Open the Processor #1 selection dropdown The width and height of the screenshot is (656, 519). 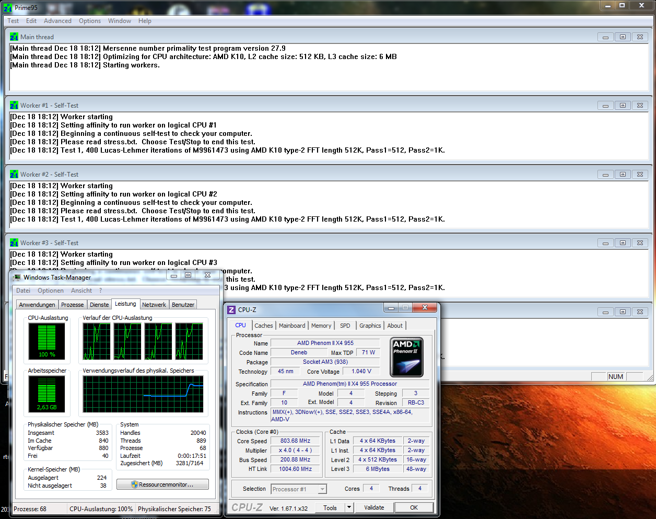click(299, 489)
